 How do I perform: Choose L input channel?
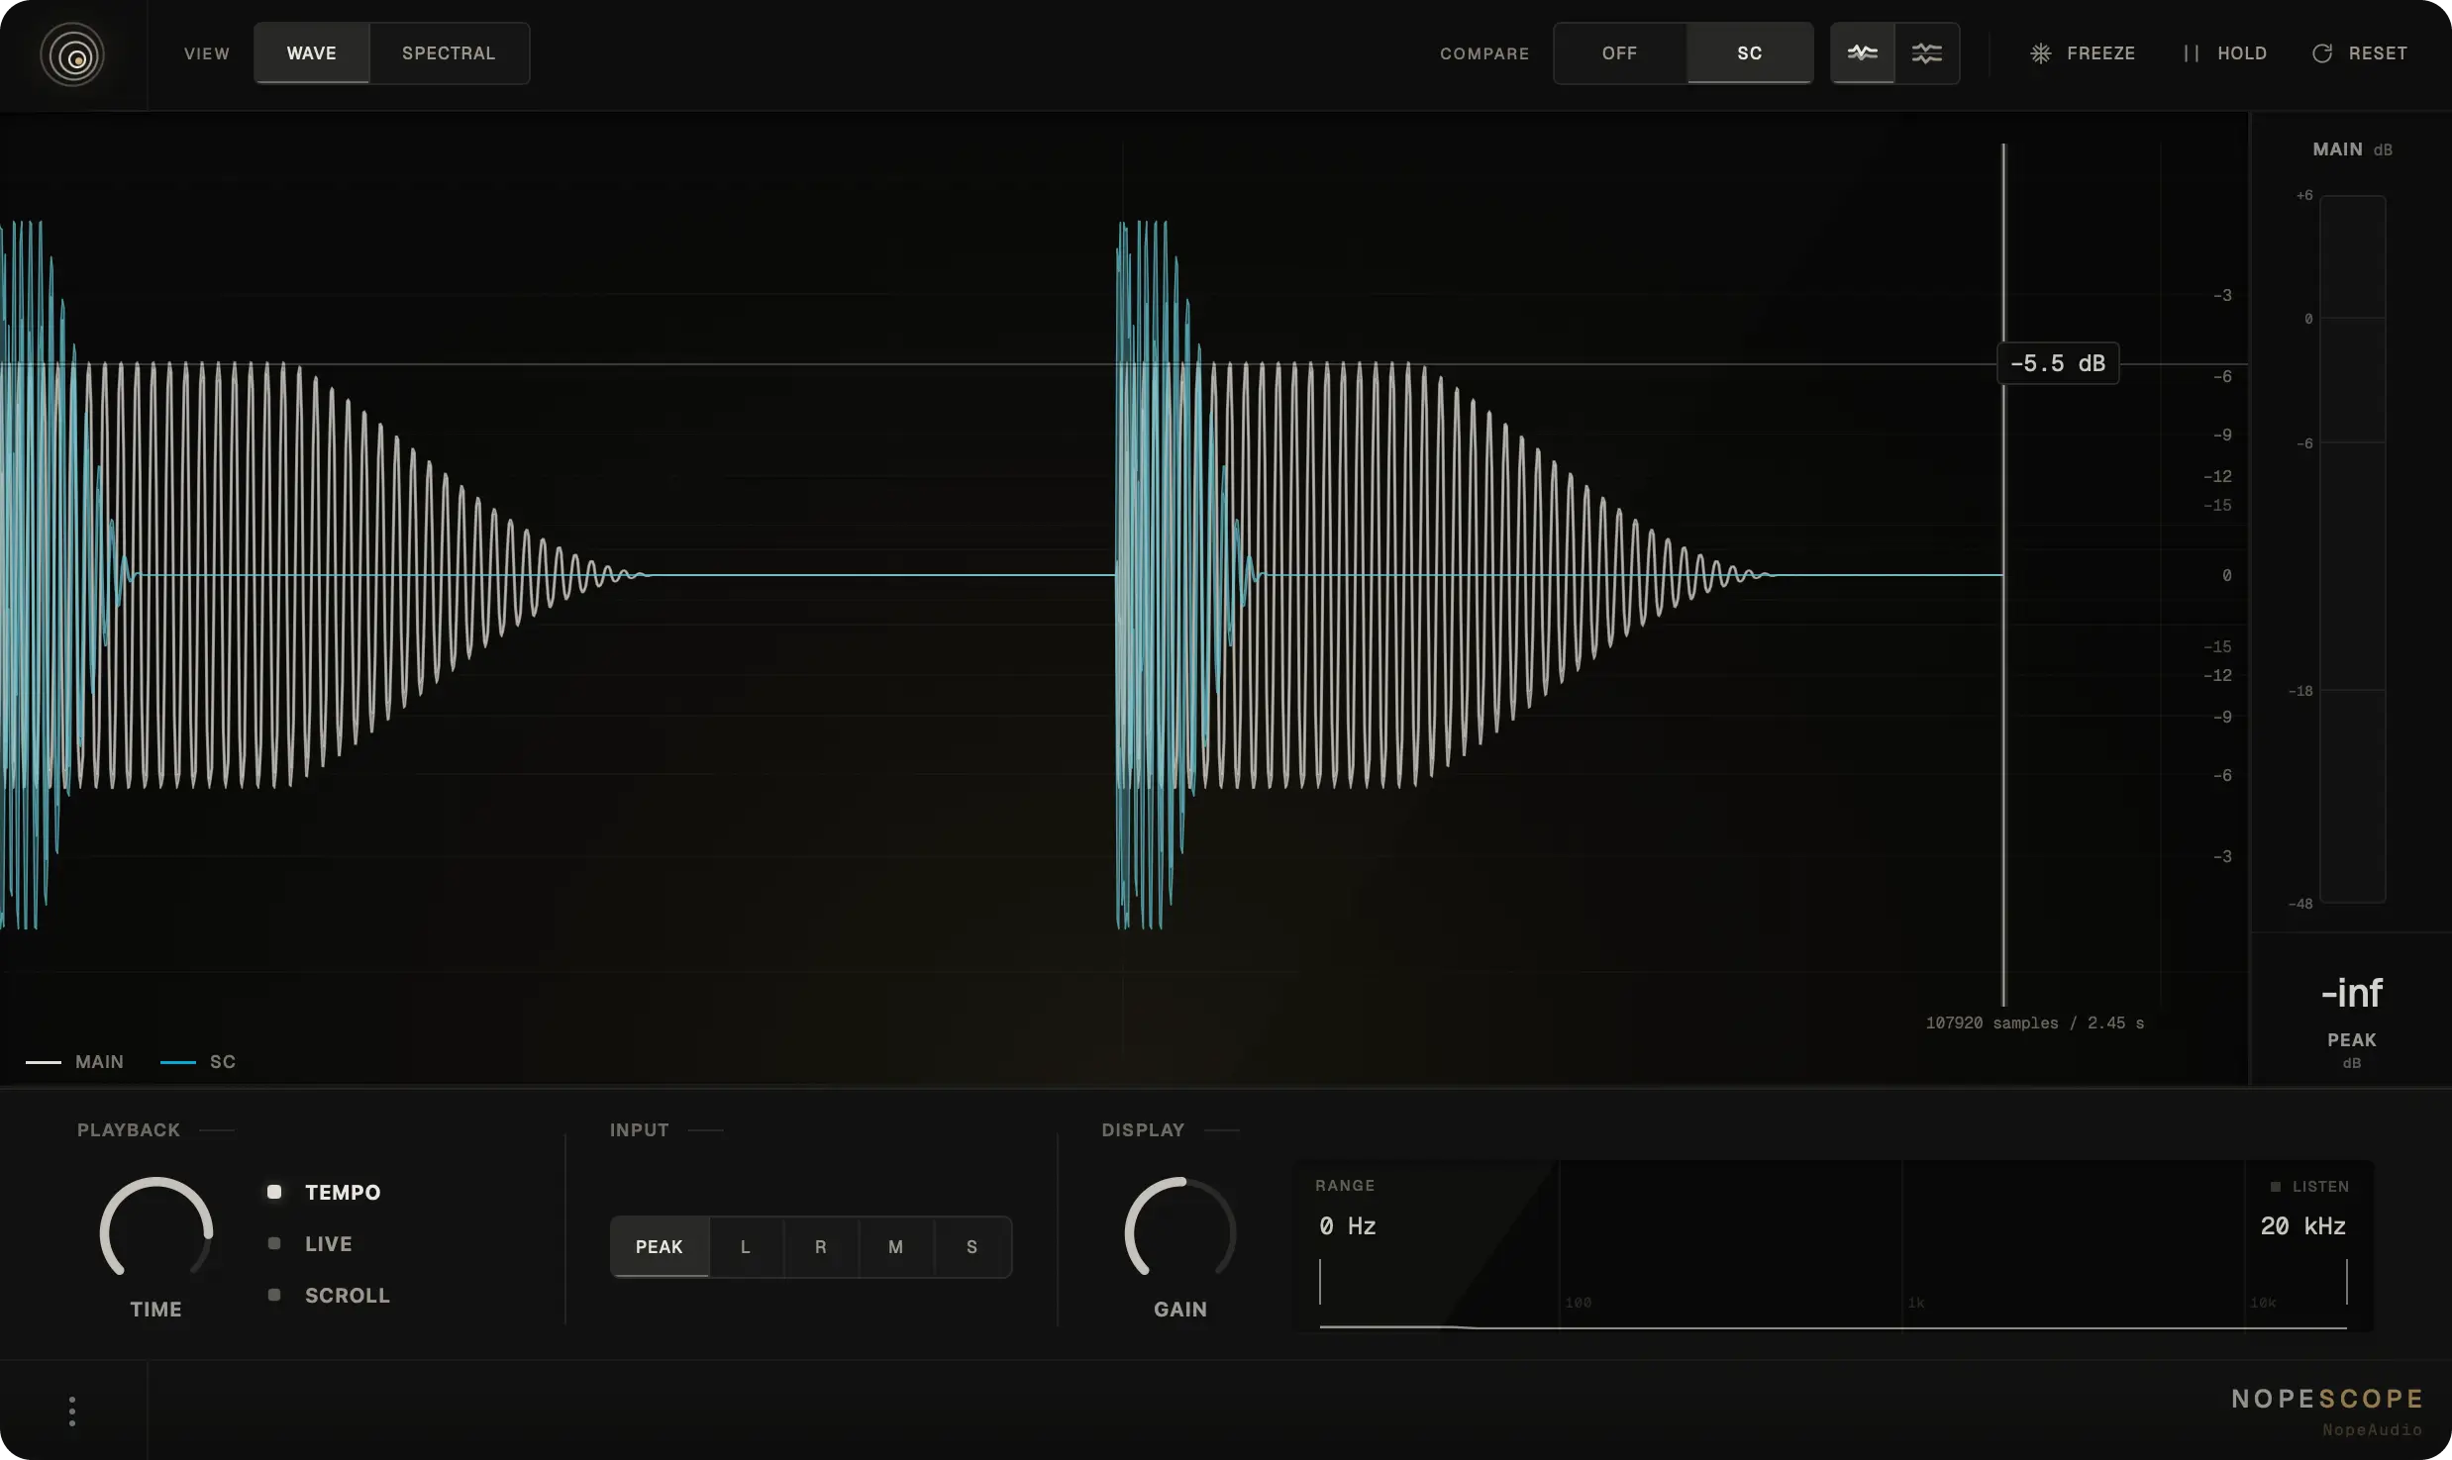click(x=746, y=1247)
